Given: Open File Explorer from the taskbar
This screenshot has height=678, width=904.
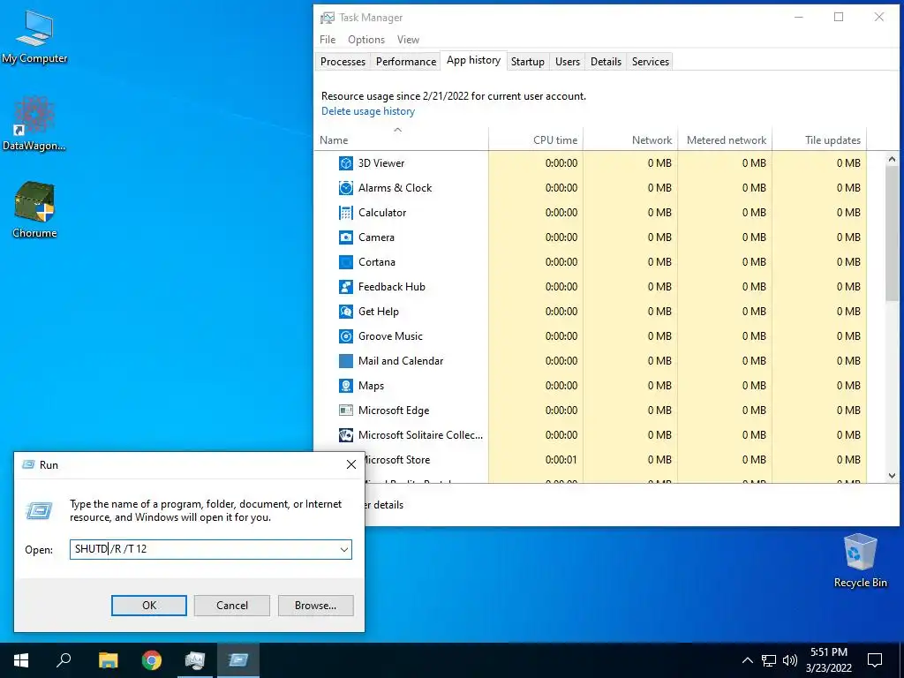Looking at the screenshot, I should (108, 660).
